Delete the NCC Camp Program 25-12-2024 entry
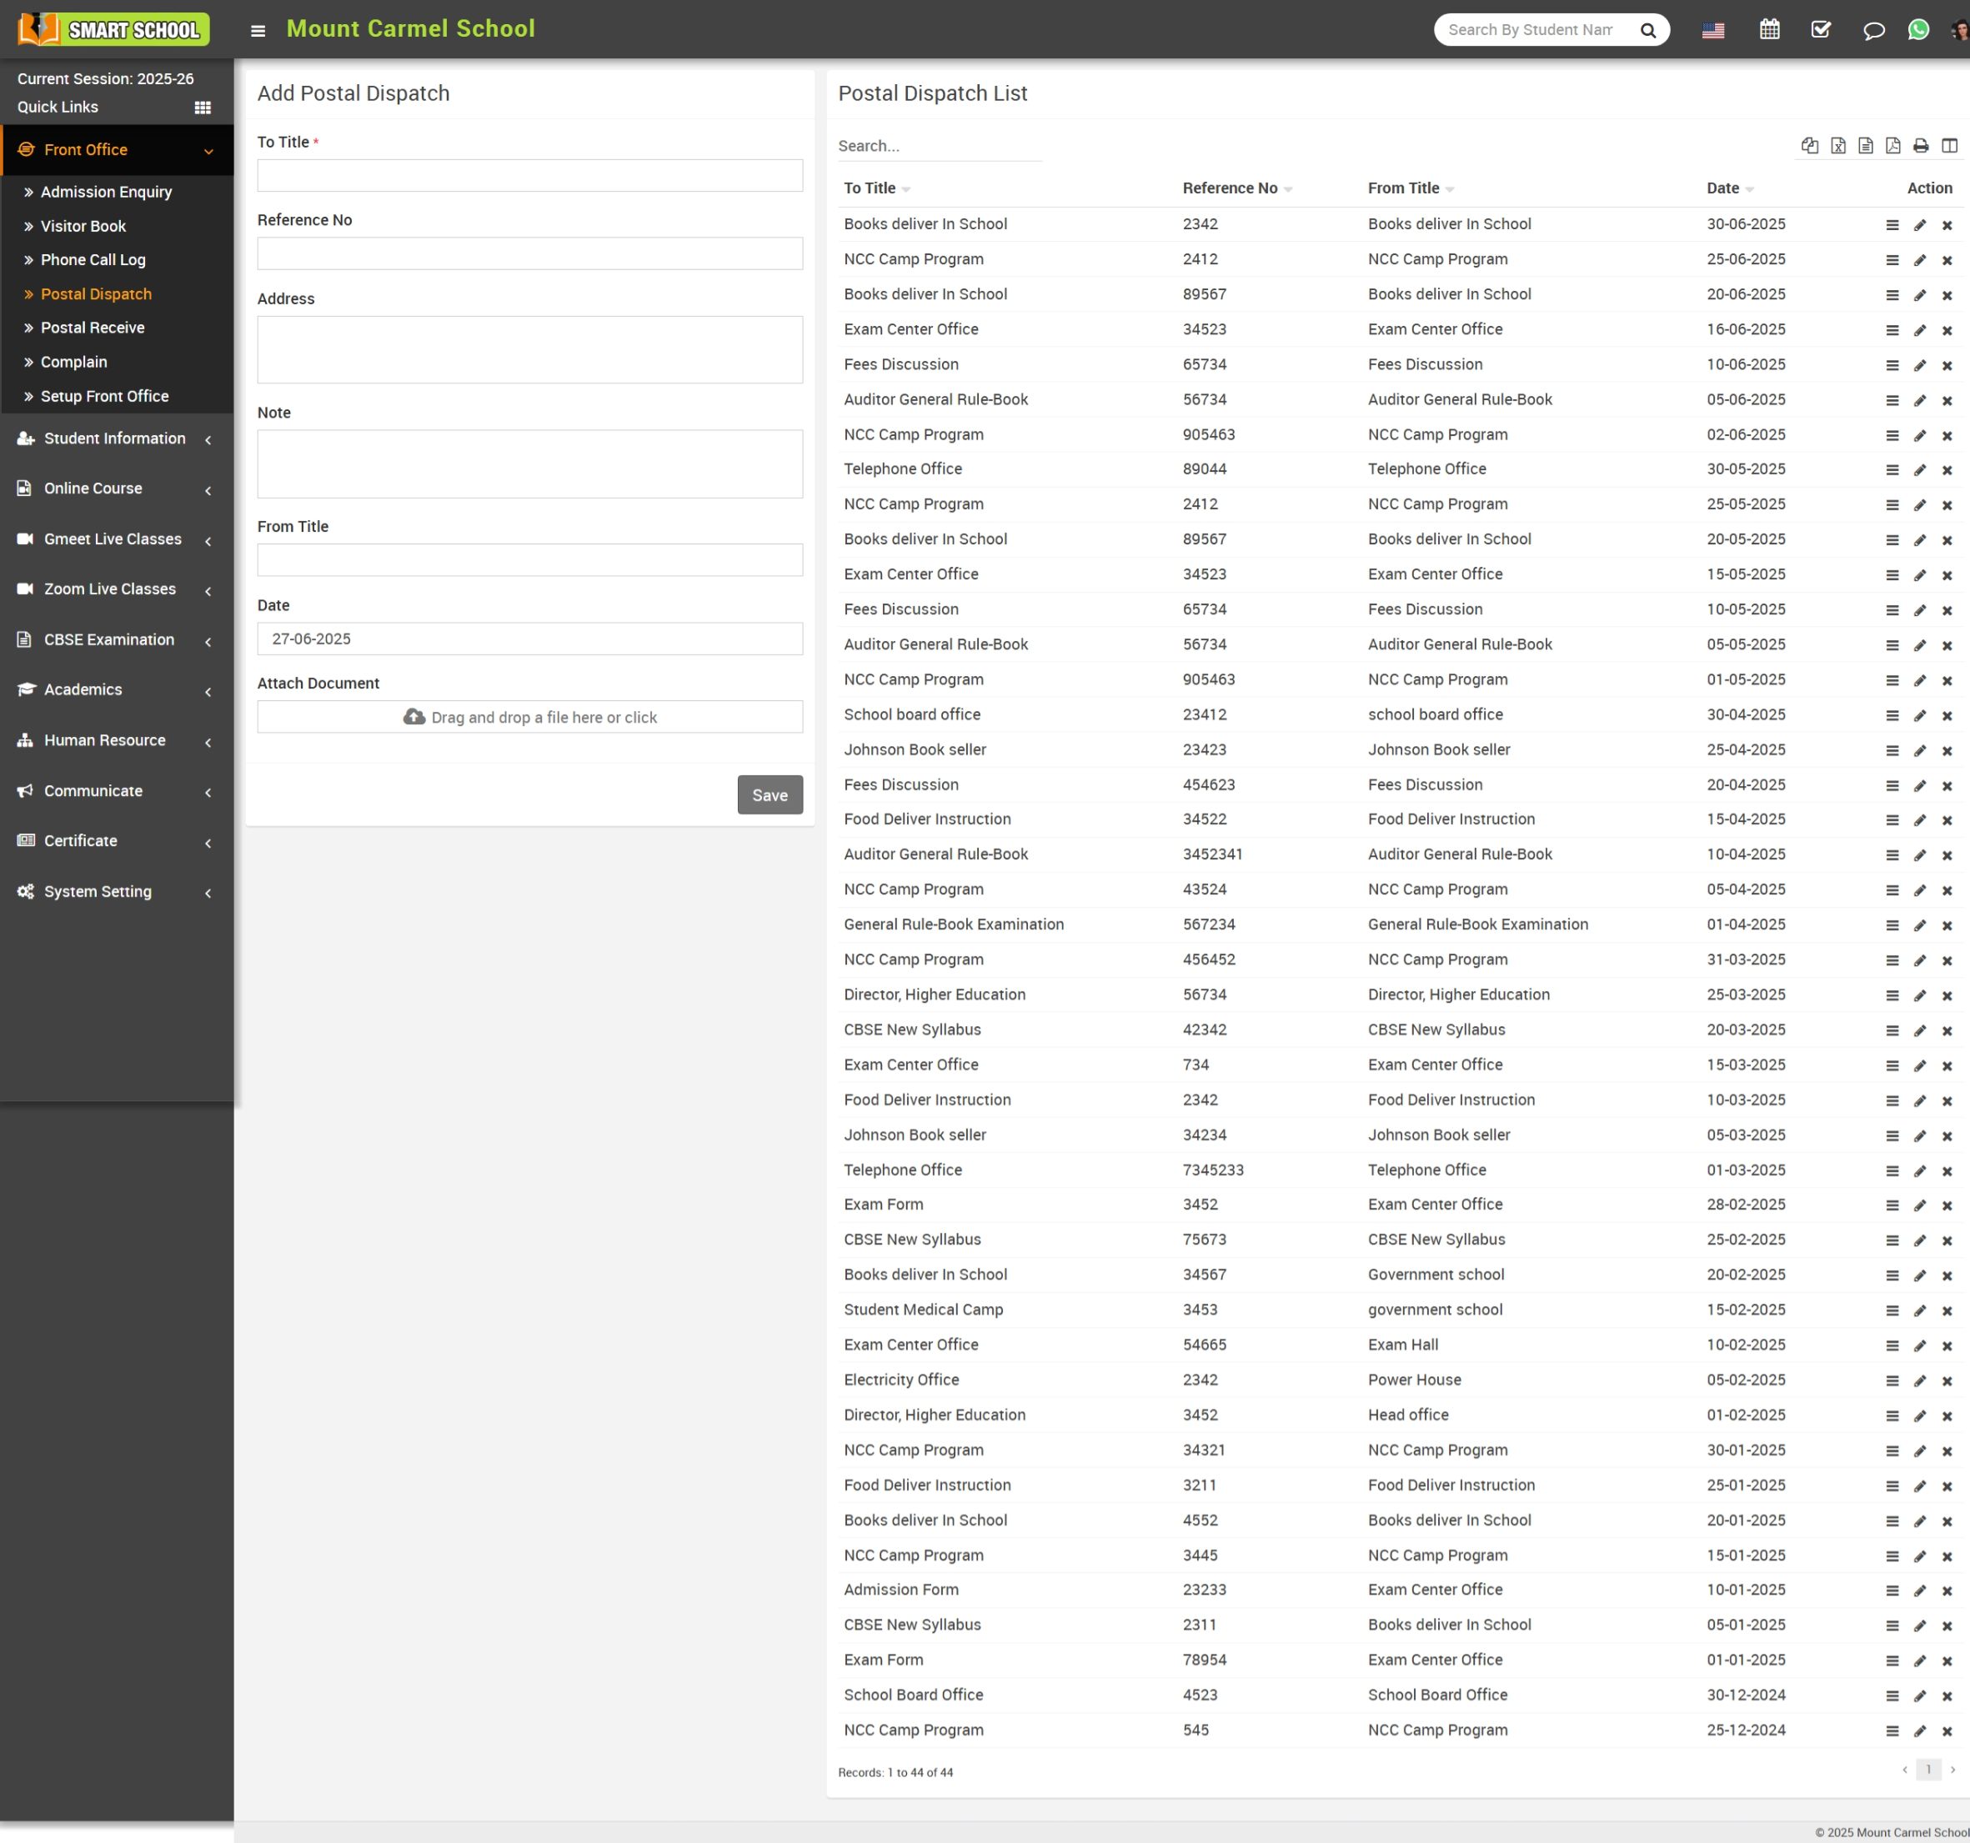This screenshot has width=1970, height=1843. click(x=1946, y=1731)
